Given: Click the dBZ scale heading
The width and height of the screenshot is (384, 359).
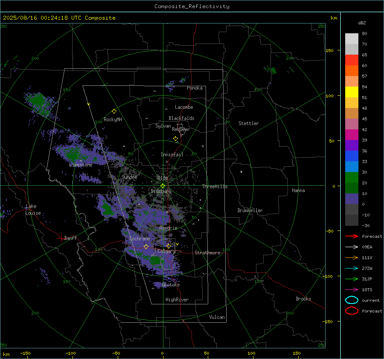Looking at the screenshot, I should tap(362, 23).
